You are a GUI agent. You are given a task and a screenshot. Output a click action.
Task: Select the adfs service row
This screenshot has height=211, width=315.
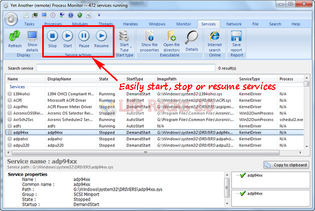(154, 126)
